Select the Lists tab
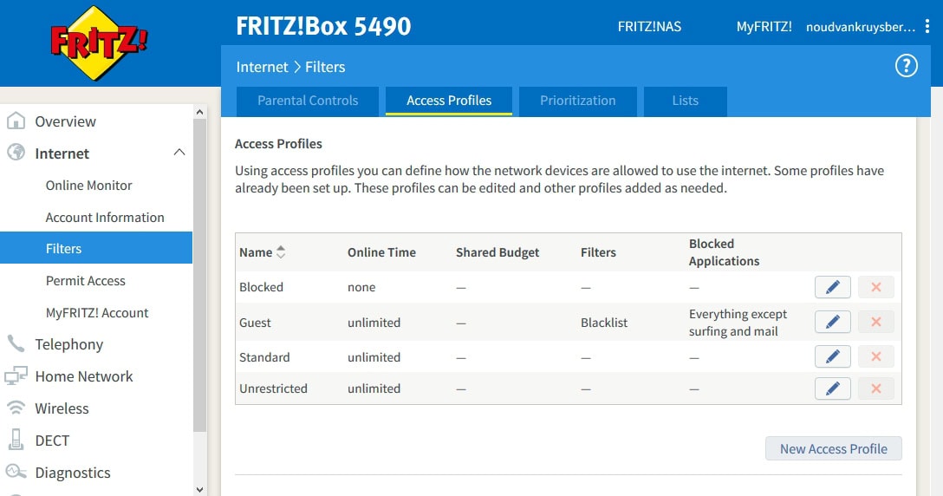 coord(685,101)
